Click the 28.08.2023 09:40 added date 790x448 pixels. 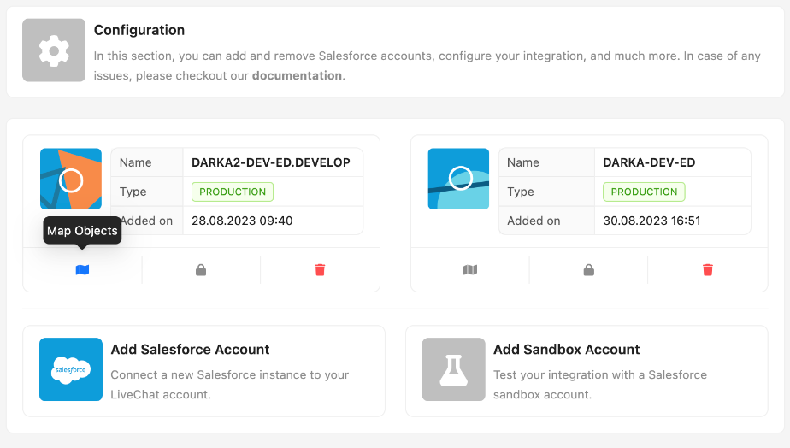point(242,221)
